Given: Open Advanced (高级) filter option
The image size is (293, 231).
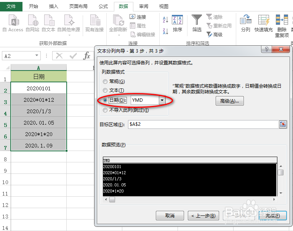Looking at the screenshot, I should point(215,34).
